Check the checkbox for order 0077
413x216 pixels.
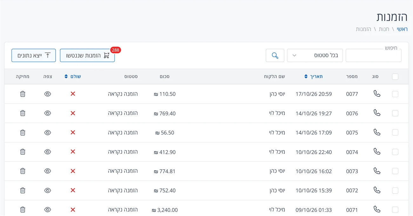[395, 94]
